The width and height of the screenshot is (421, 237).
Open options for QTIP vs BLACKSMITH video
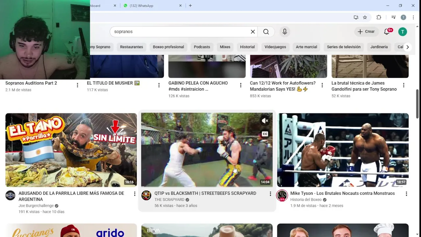pos(270,194)
